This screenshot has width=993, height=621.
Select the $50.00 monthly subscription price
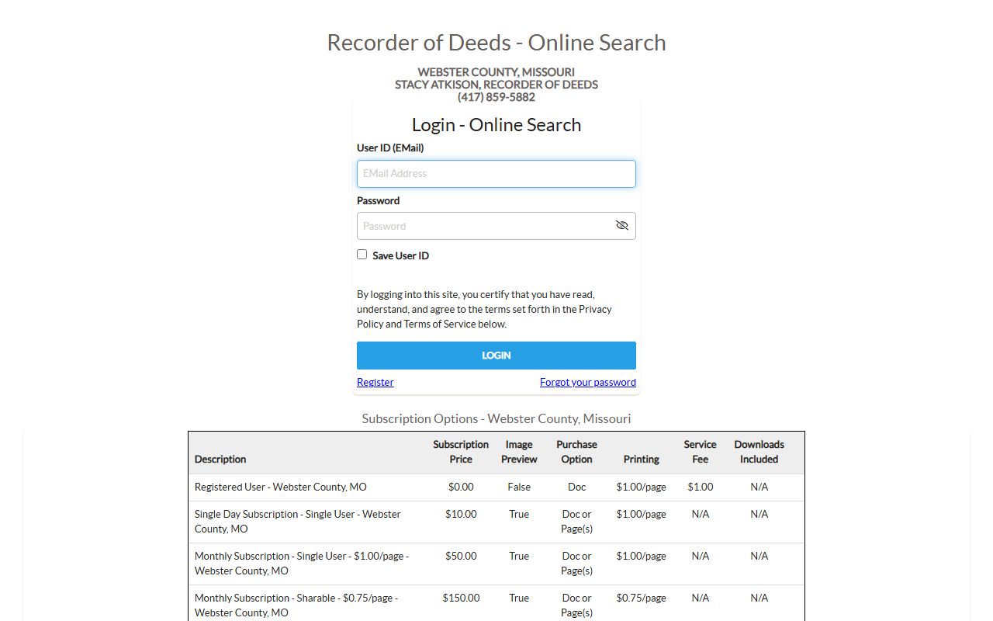[461, 556]
